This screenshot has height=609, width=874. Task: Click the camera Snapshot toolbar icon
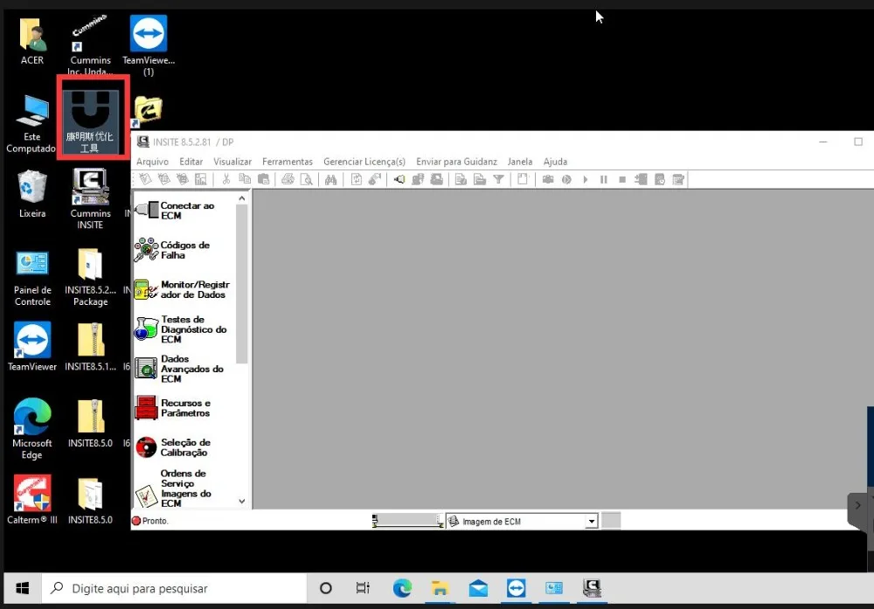point(548,179)
